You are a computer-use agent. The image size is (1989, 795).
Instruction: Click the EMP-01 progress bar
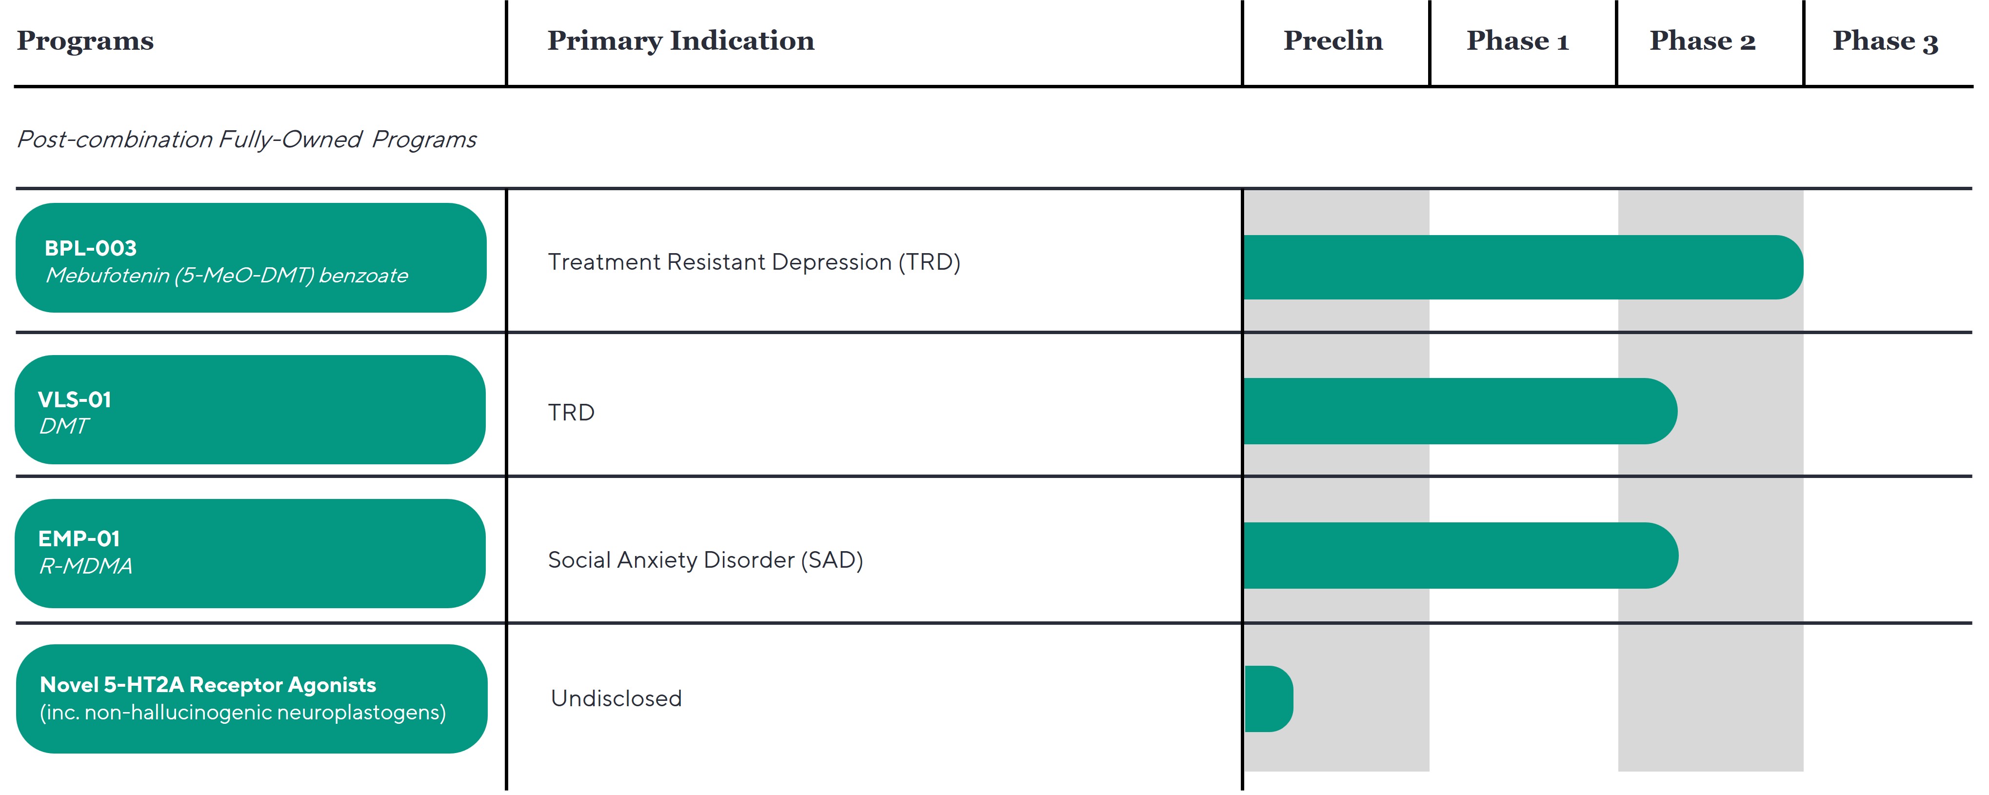tap(1459, 556)
